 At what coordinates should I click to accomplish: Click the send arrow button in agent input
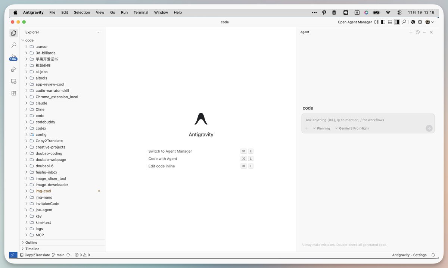(429, 128)
